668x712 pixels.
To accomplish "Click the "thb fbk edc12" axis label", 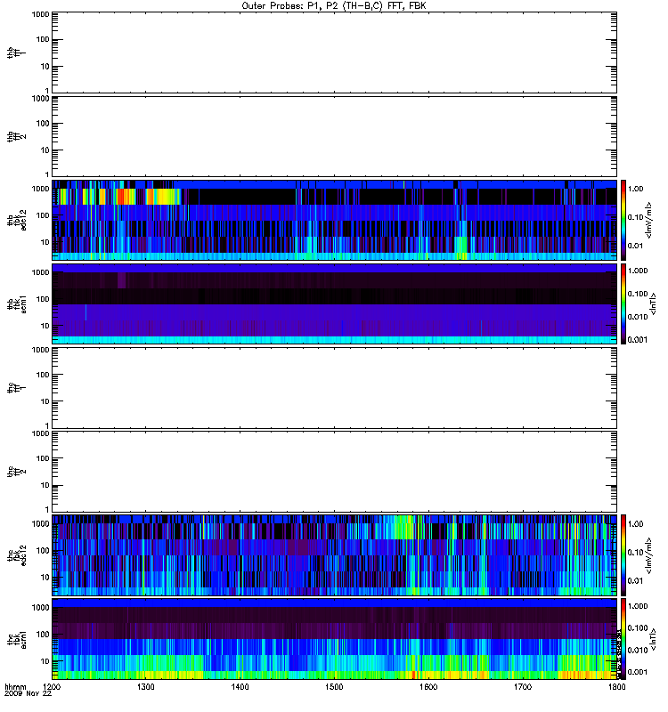I will click(16, 220).
